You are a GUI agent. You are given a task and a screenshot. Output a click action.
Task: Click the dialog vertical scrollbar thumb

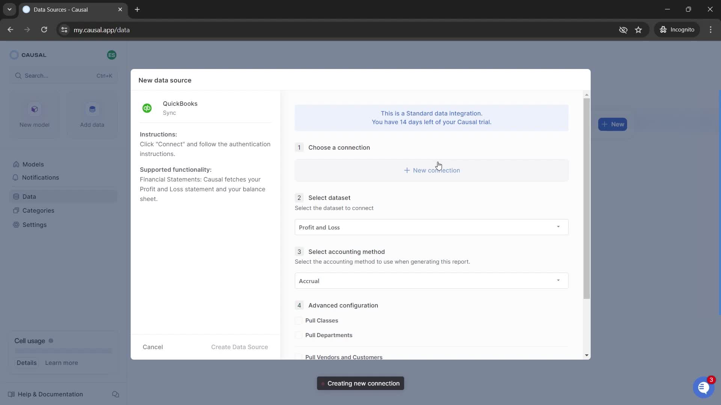[x=587, y=199]
